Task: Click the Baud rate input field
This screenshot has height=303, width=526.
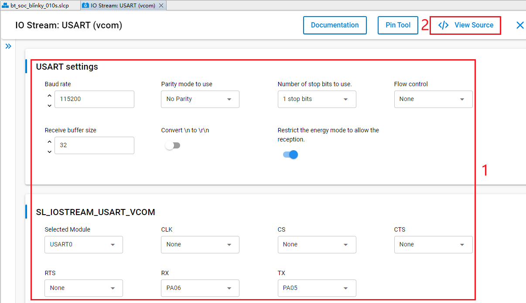Action: point(94,99)
